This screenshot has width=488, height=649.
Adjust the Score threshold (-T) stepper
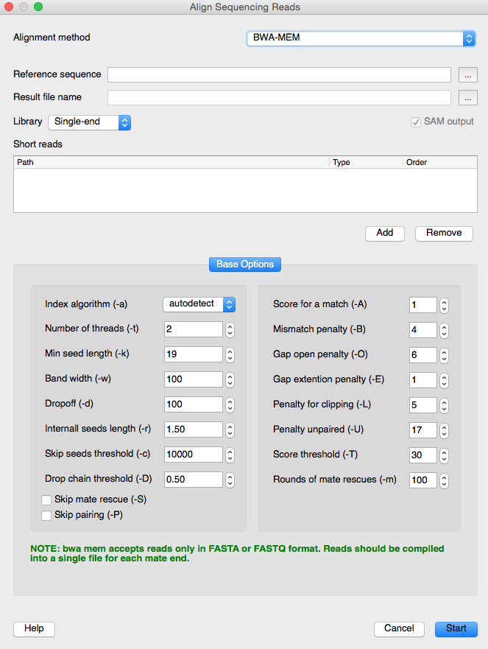pyautogui.click(x=444, y=456)
